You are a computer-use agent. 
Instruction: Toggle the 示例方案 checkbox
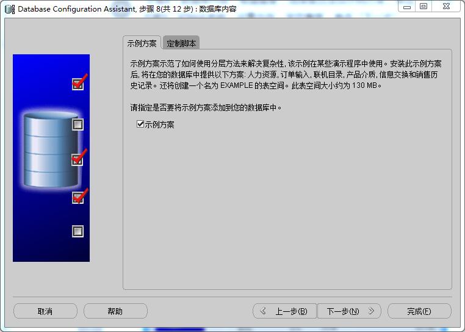(140, 124)
